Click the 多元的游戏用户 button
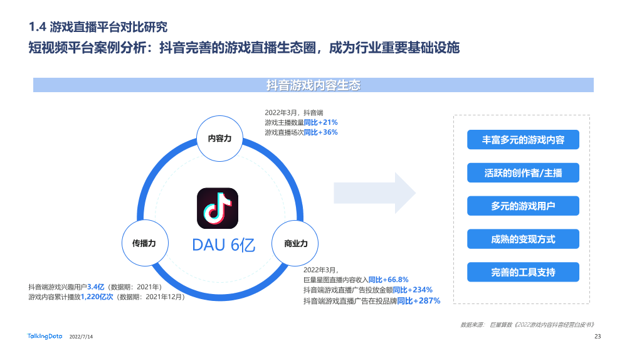 (523, 206)
